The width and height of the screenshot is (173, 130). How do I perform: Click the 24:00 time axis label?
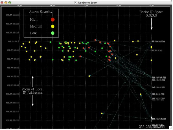pos(152,5)
